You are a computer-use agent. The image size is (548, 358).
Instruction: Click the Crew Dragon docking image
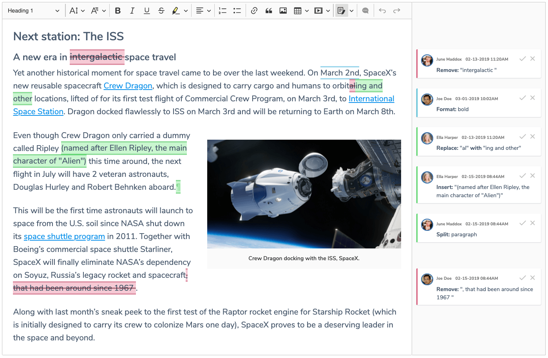click(x=304, y=194)
